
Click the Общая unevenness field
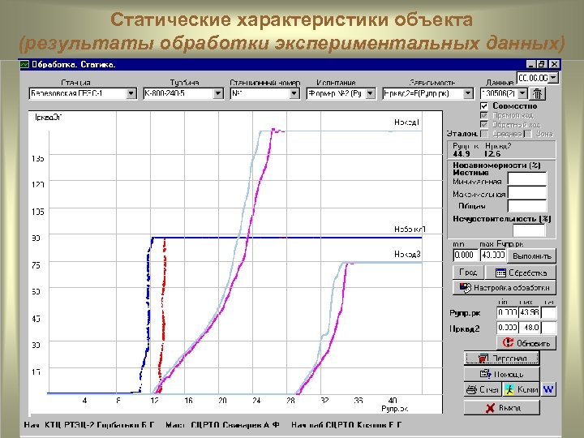coord(527,206)
